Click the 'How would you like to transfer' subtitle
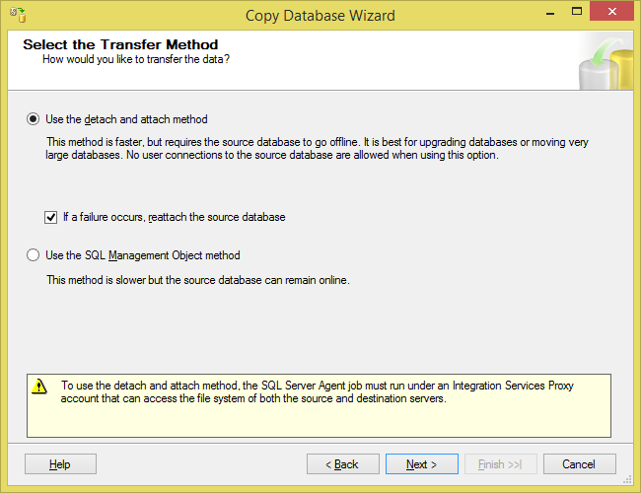This screenshot has width=641, height=493. (x=136, y=59)
